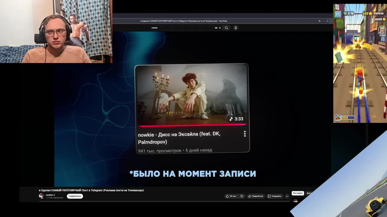This screenshot has height=217, width=387.
Task: Click the translate icon in browser title bar
Action: click(320, 21)
